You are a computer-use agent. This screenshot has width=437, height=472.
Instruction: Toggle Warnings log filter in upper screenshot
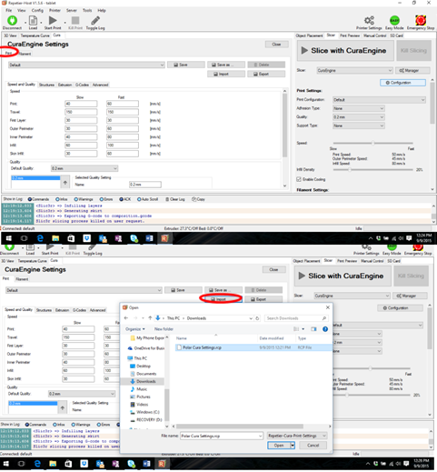coord(84,199)
